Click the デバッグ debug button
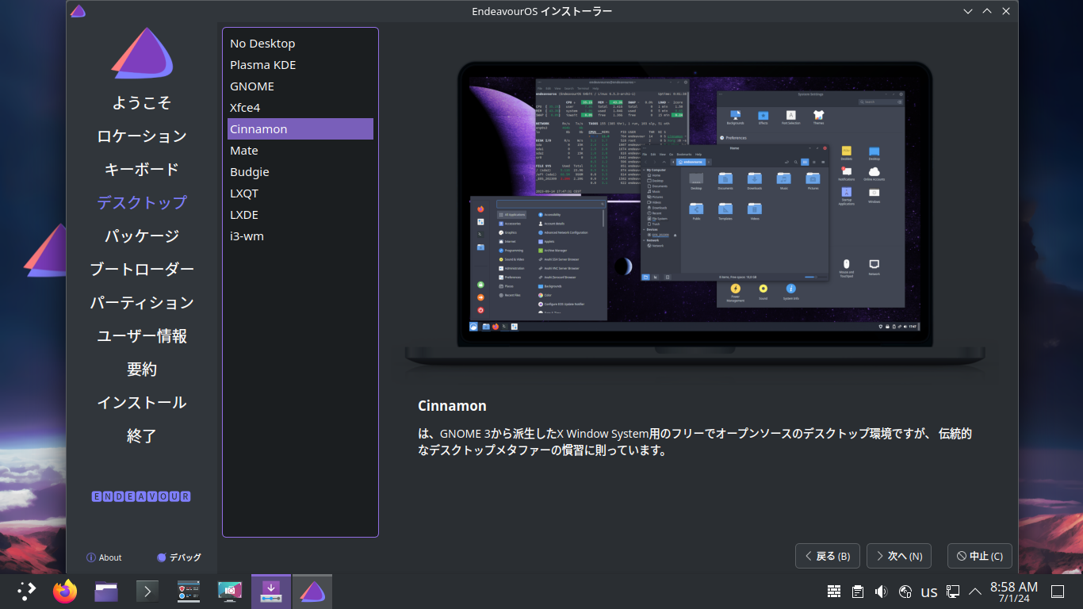 [x=179, y=557]
